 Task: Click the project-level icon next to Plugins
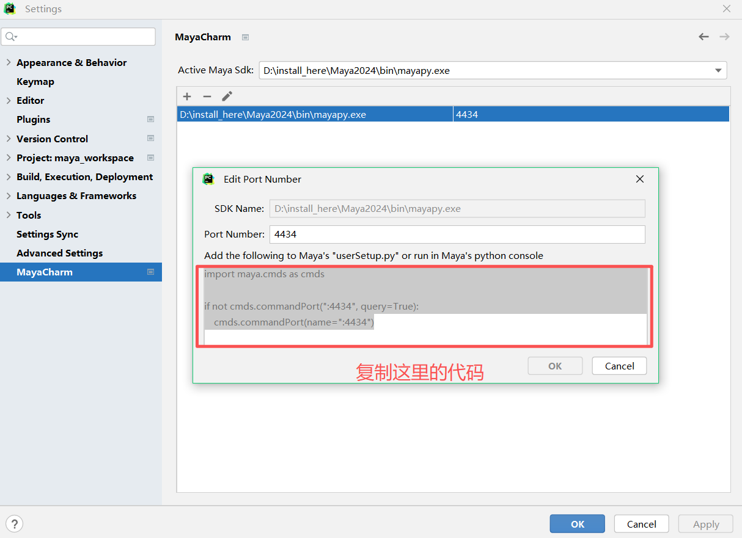tap(150, 119)
